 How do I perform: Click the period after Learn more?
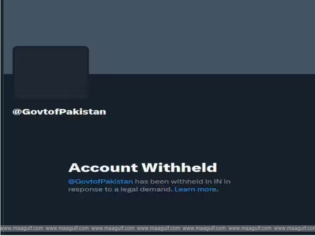tap(217, 191)
